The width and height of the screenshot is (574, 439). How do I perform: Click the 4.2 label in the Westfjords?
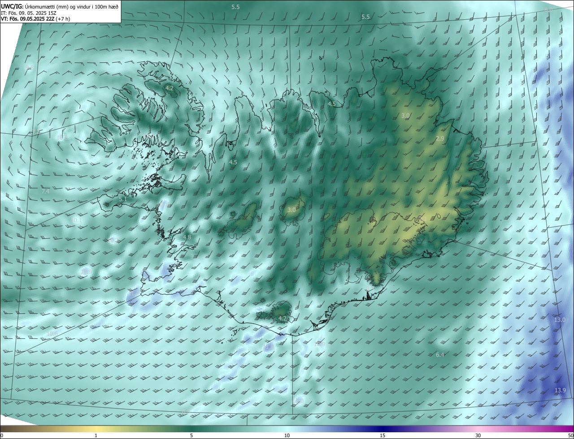coord(170,88)
